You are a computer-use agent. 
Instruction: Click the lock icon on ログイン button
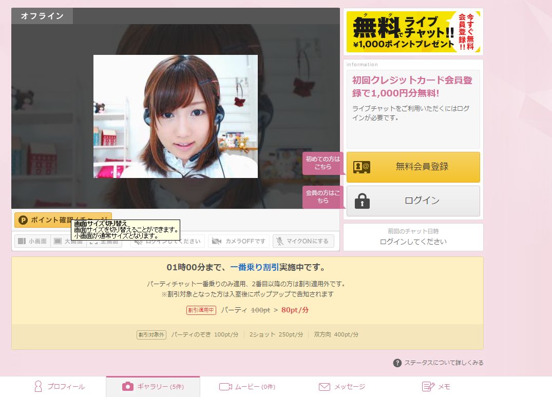362,201
